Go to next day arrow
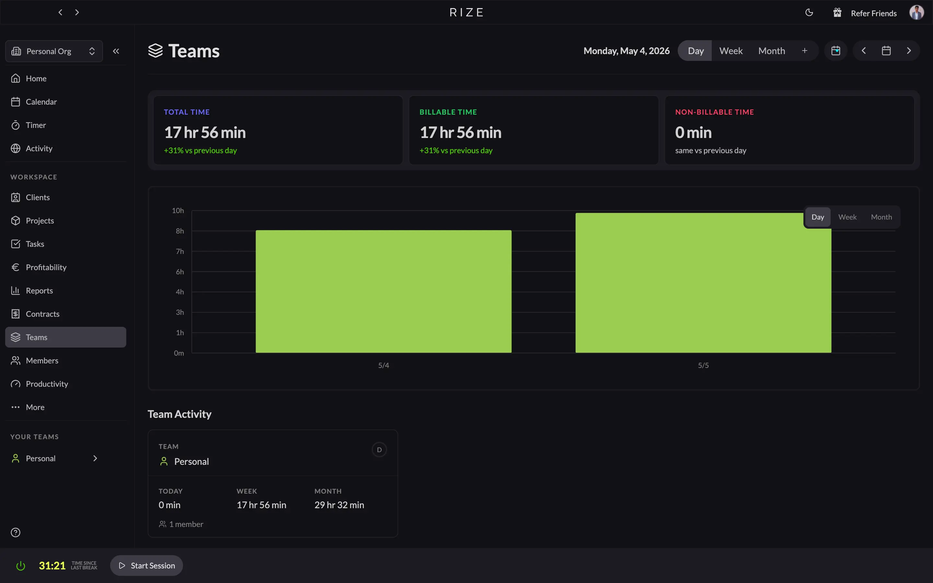Screen dimensions: 933x583 (909, 51)
